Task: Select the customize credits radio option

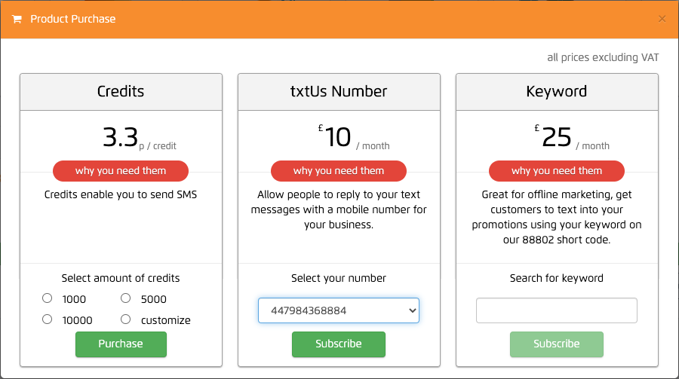Action: 125,319
